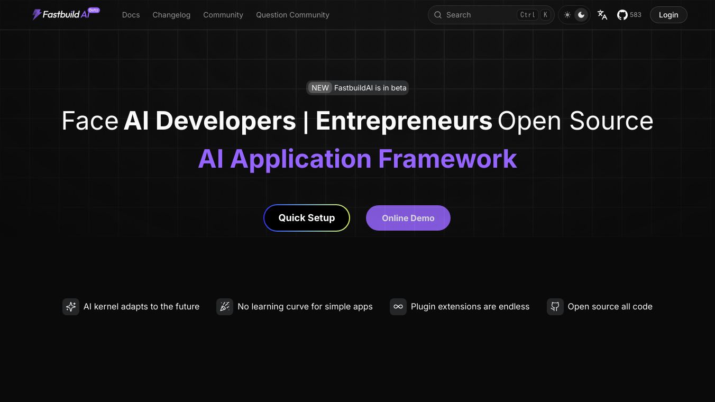Select 'AI kernel adapts to the future' text
This screenshot has width=715, height=402.
pyautogui.click(x=142, y=307)
